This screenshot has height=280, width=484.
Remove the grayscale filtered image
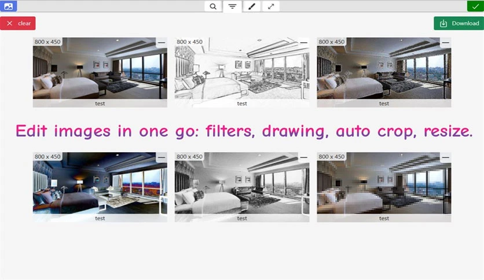point(303,157)
